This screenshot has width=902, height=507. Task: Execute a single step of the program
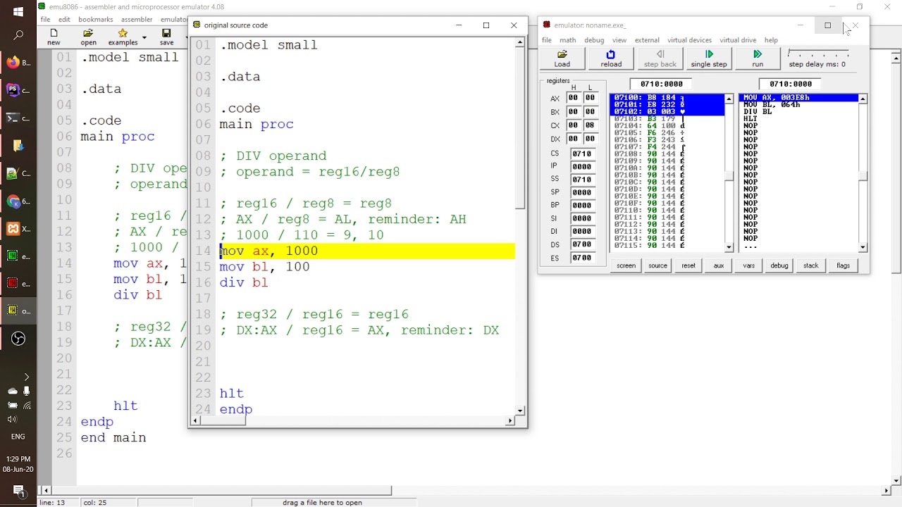point(708,55)
